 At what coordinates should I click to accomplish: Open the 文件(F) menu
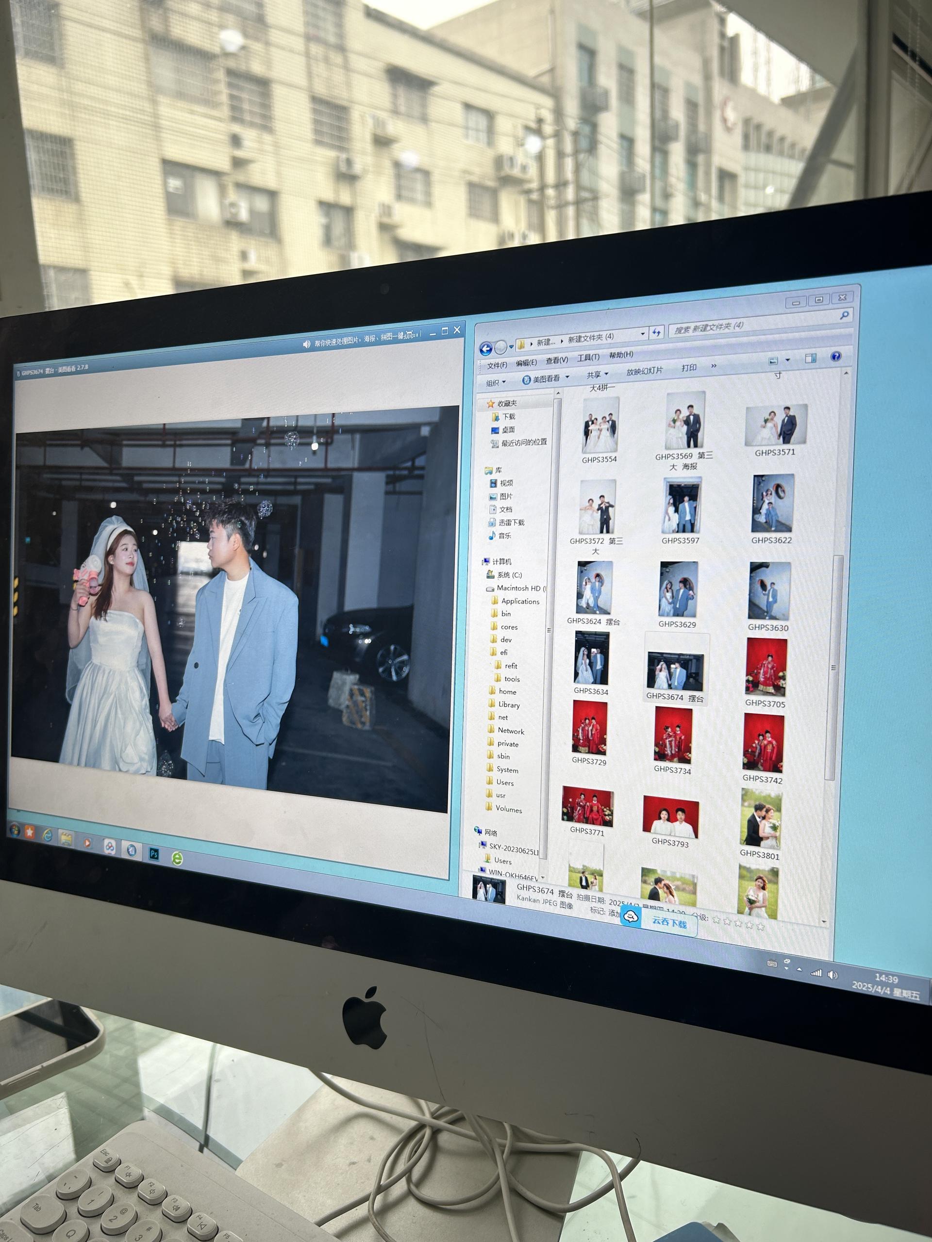[x=497, y=365]
